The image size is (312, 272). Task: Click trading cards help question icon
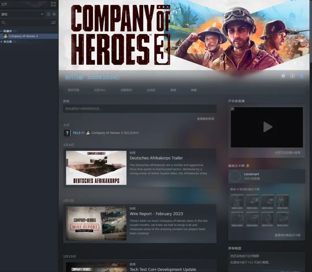(248, 166)
